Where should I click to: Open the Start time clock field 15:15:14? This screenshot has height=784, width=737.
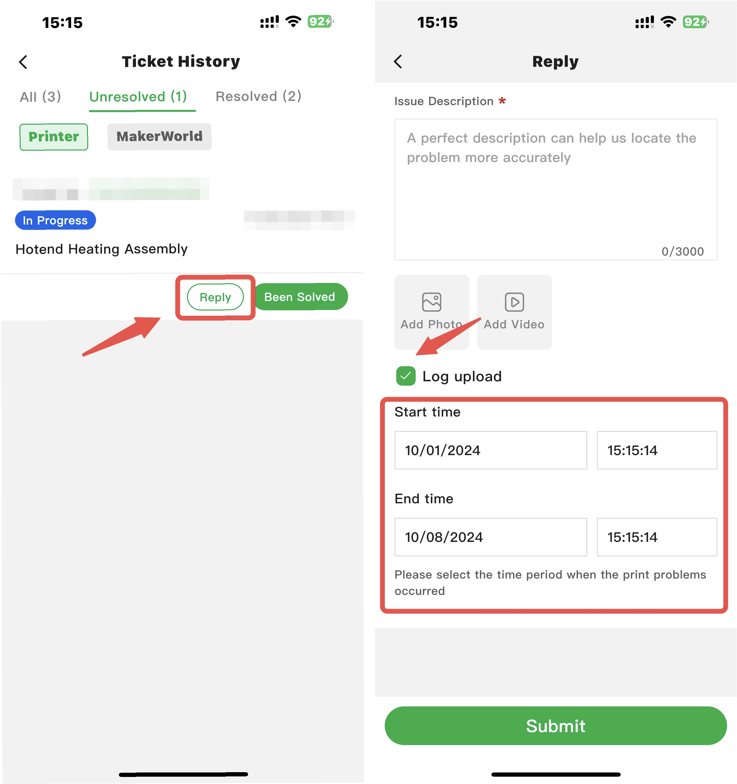[657, 450]
